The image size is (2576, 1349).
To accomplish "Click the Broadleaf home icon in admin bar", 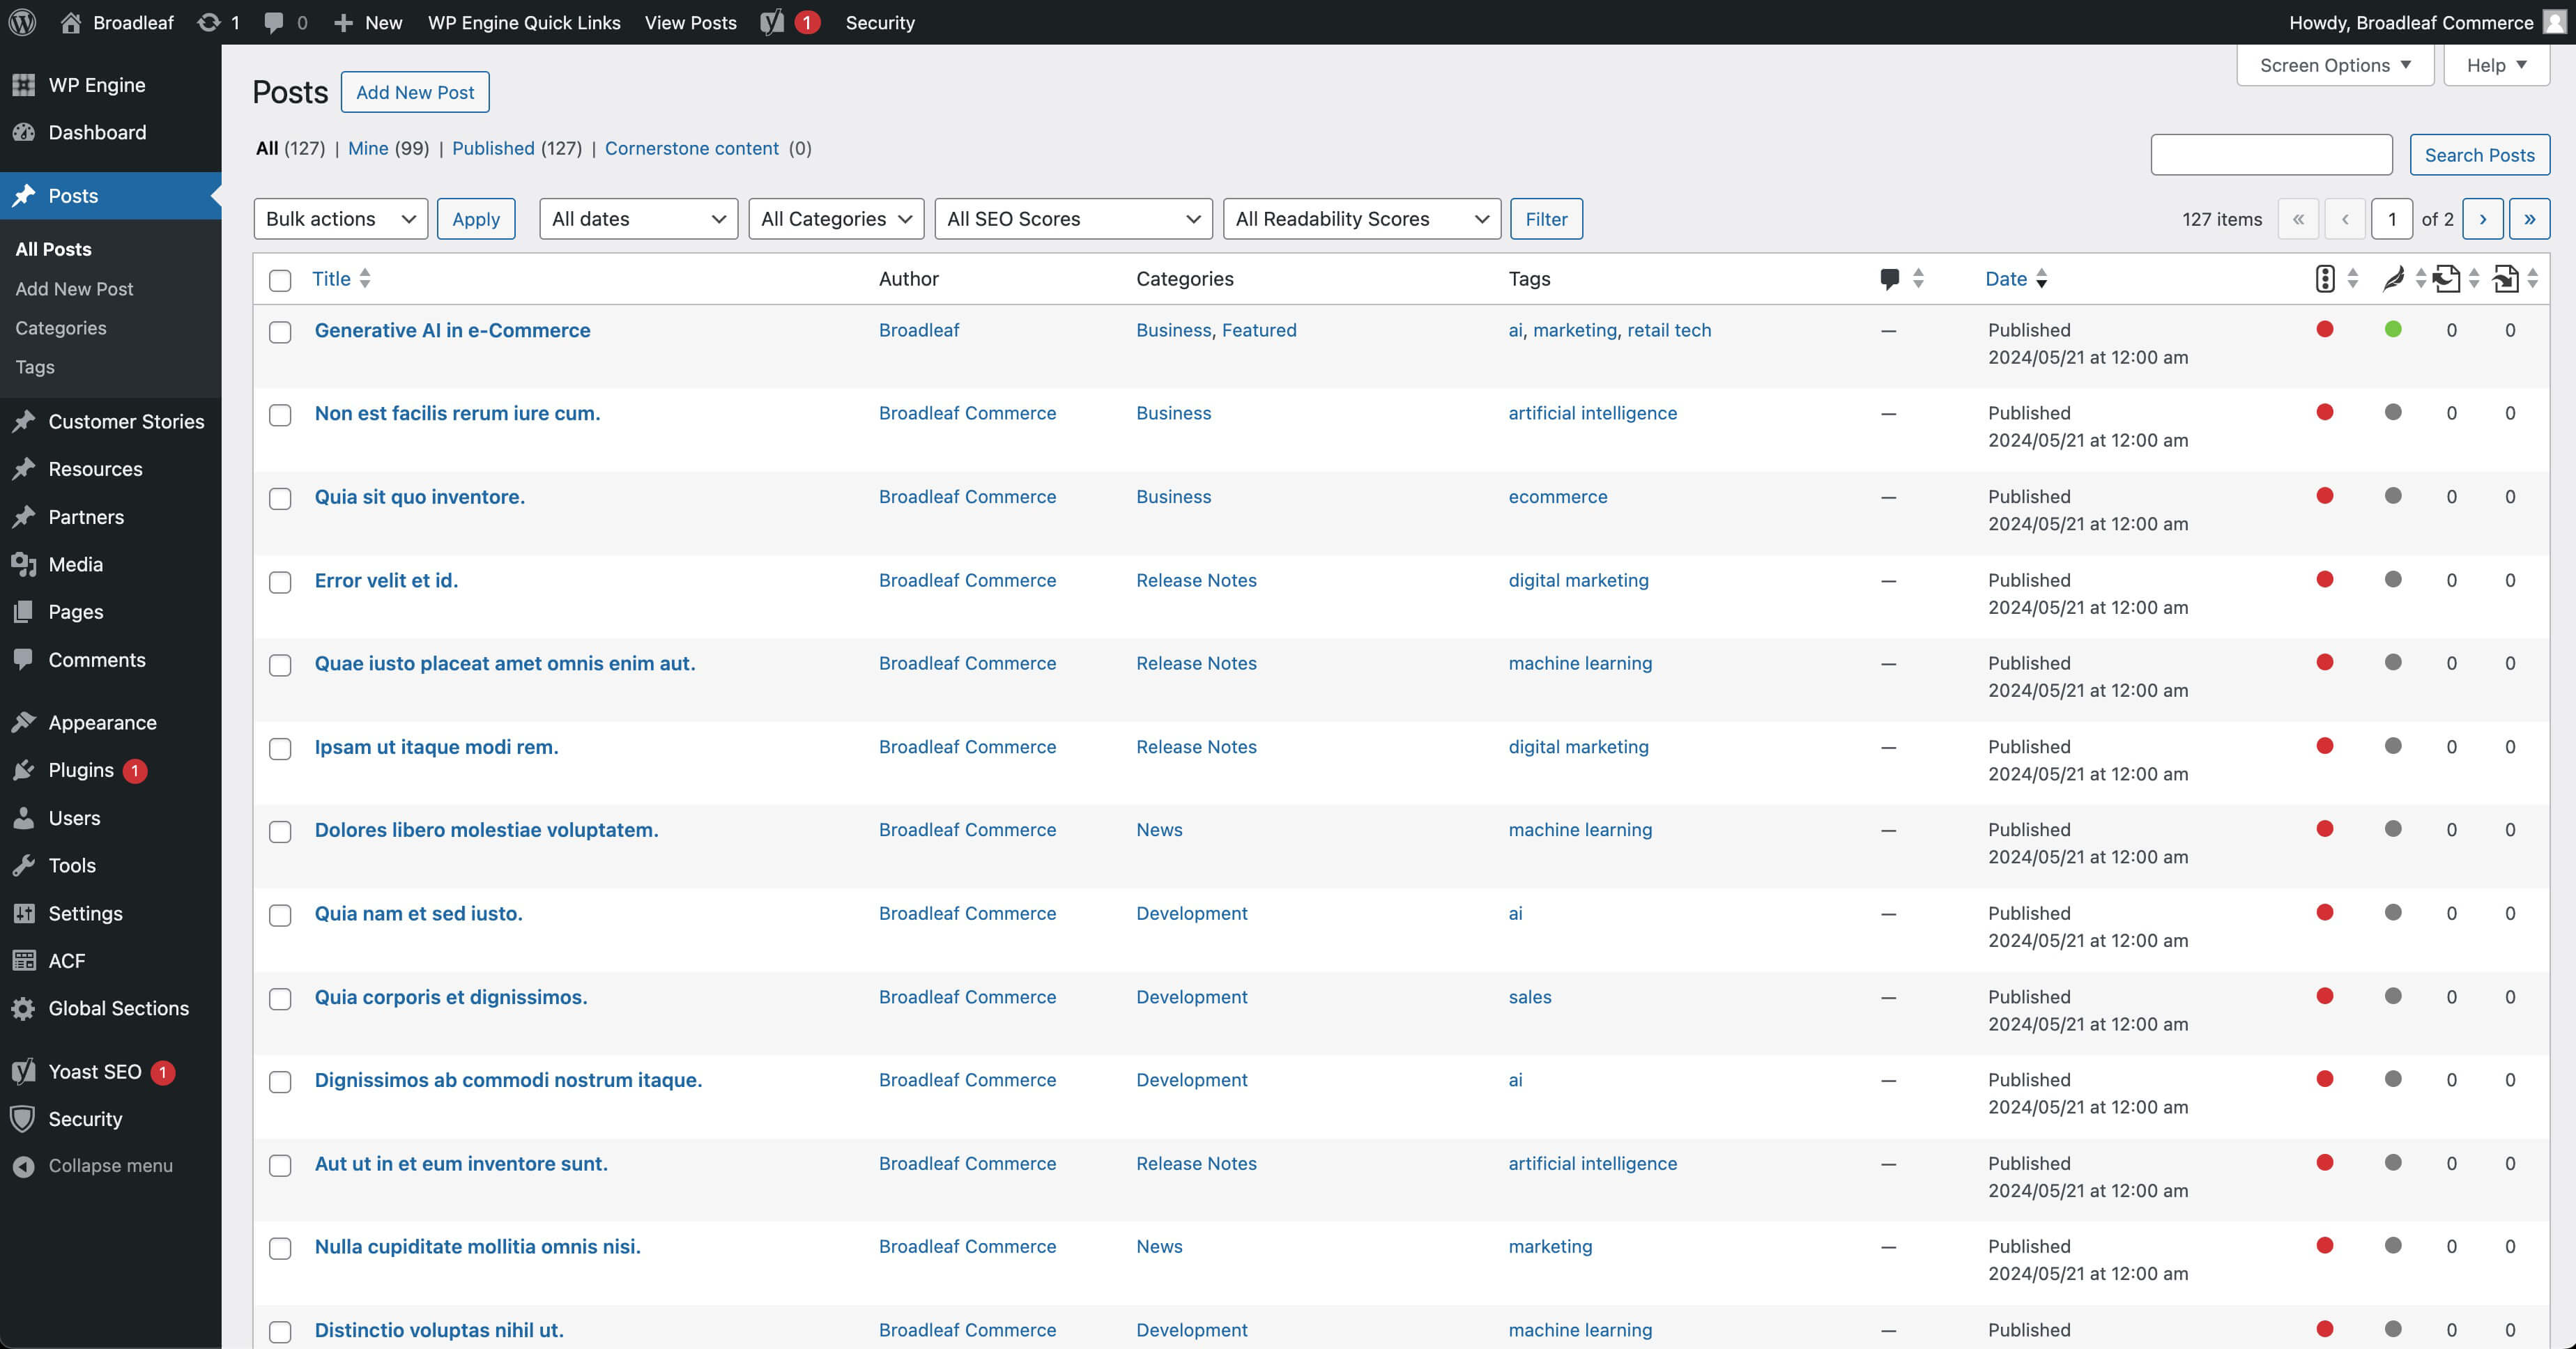I will [x=70, y=22].
